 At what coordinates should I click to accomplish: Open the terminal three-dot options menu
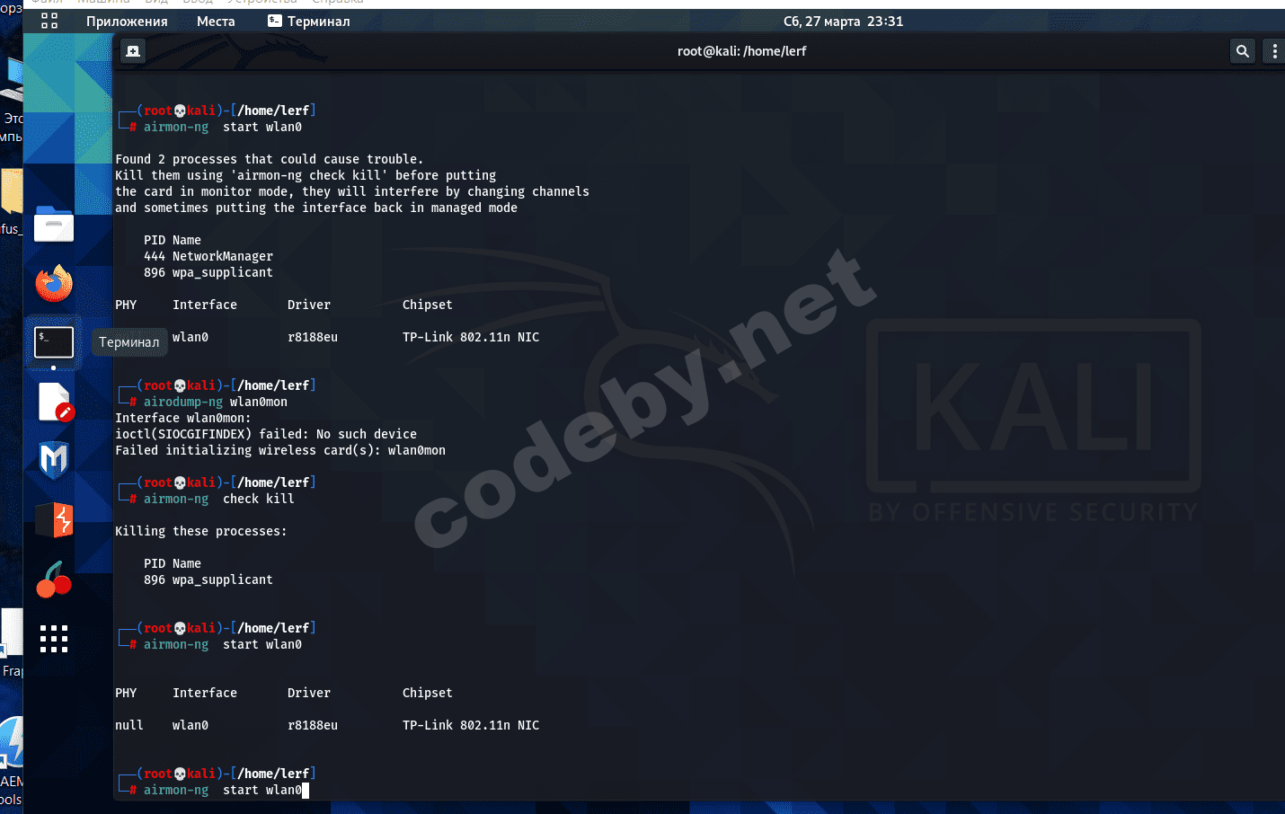pyautogui.click(x=1274, y=51)
